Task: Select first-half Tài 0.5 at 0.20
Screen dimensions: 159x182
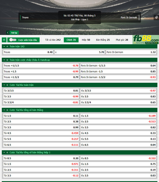Action: pos(41,158)
